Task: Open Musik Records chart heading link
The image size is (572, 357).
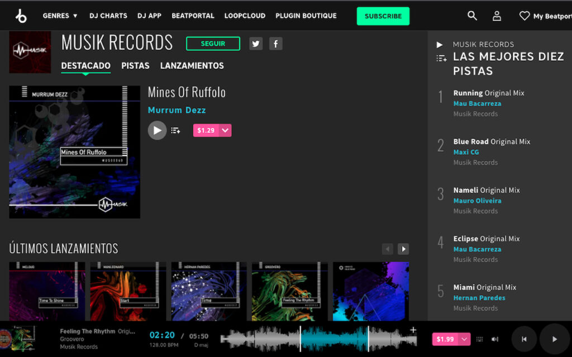Action: pyautogui.click(x=483, y=45)
